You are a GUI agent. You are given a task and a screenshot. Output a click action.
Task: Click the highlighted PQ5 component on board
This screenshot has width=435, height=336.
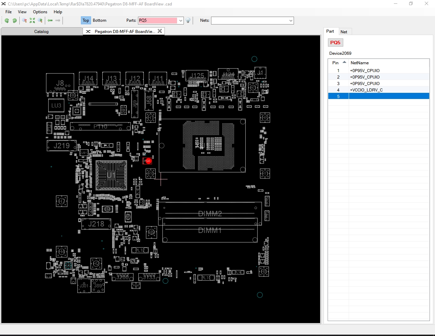pos(147,161)
